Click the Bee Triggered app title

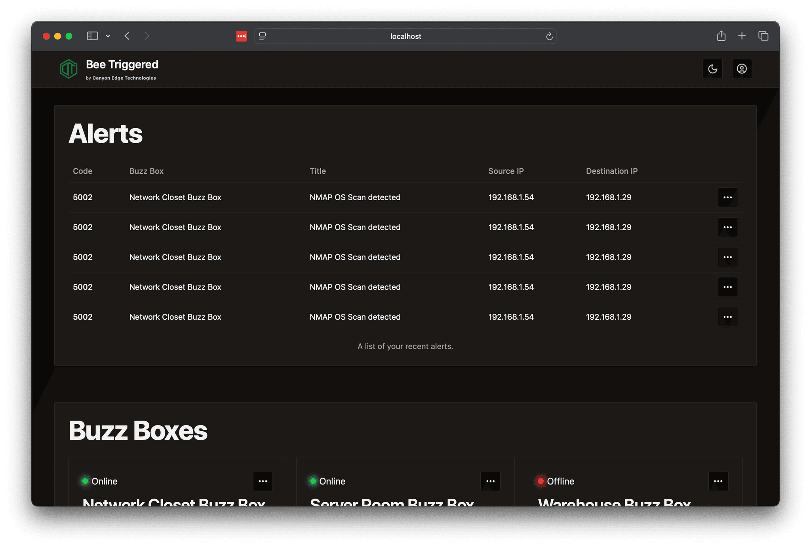coord(122,64)
